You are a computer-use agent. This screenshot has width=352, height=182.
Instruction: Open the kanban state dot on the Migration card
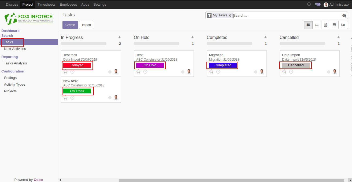coord(256,72)
